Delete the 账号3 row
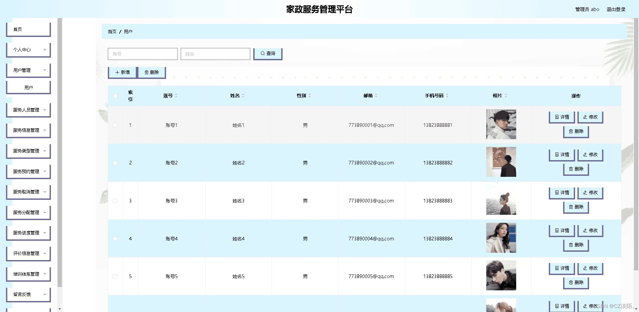 coord(576,207)
